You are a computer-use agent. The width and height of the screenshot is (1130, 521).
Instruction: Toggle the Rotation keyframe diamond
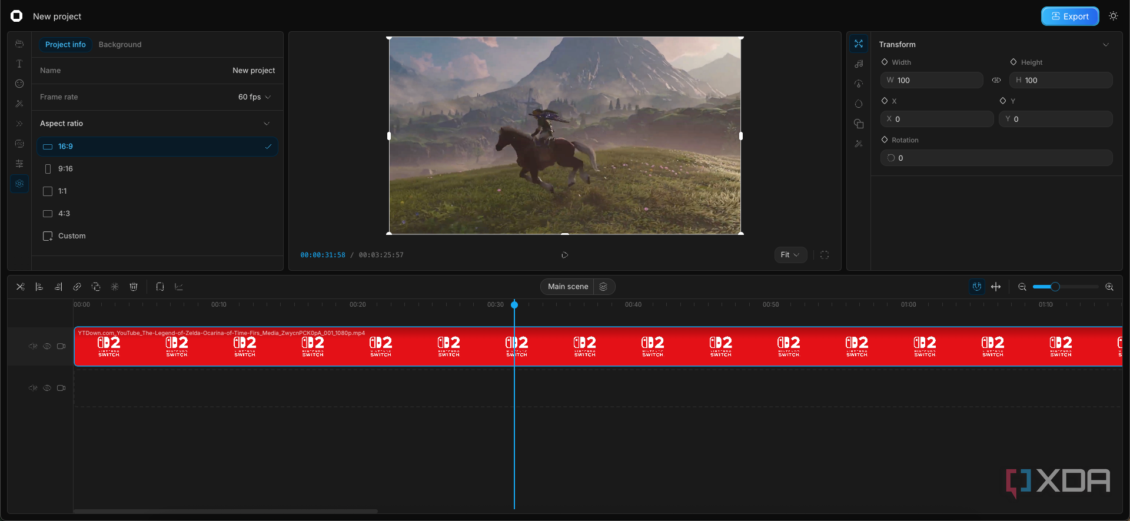[885, 140]
